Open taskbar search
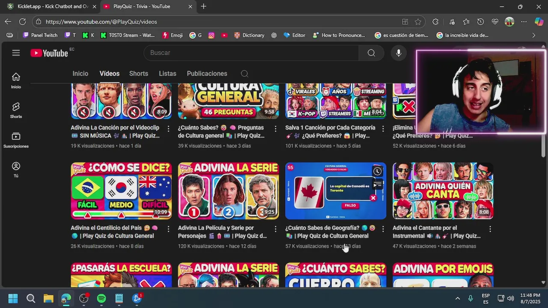The image size is (548, 308). tap(31, 298)
